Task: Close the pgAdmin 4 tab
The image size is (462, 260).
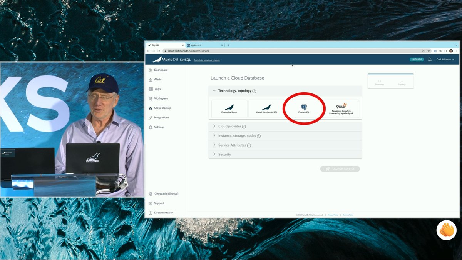Action: click(222, 45)
